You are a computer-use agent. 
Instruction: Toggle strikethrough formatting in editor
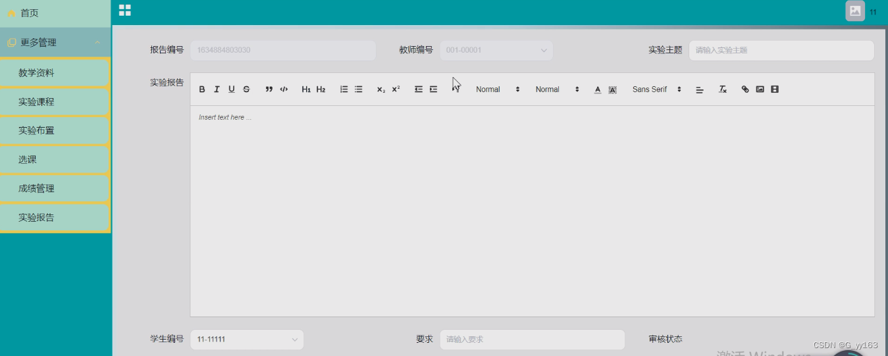(246, 89)
